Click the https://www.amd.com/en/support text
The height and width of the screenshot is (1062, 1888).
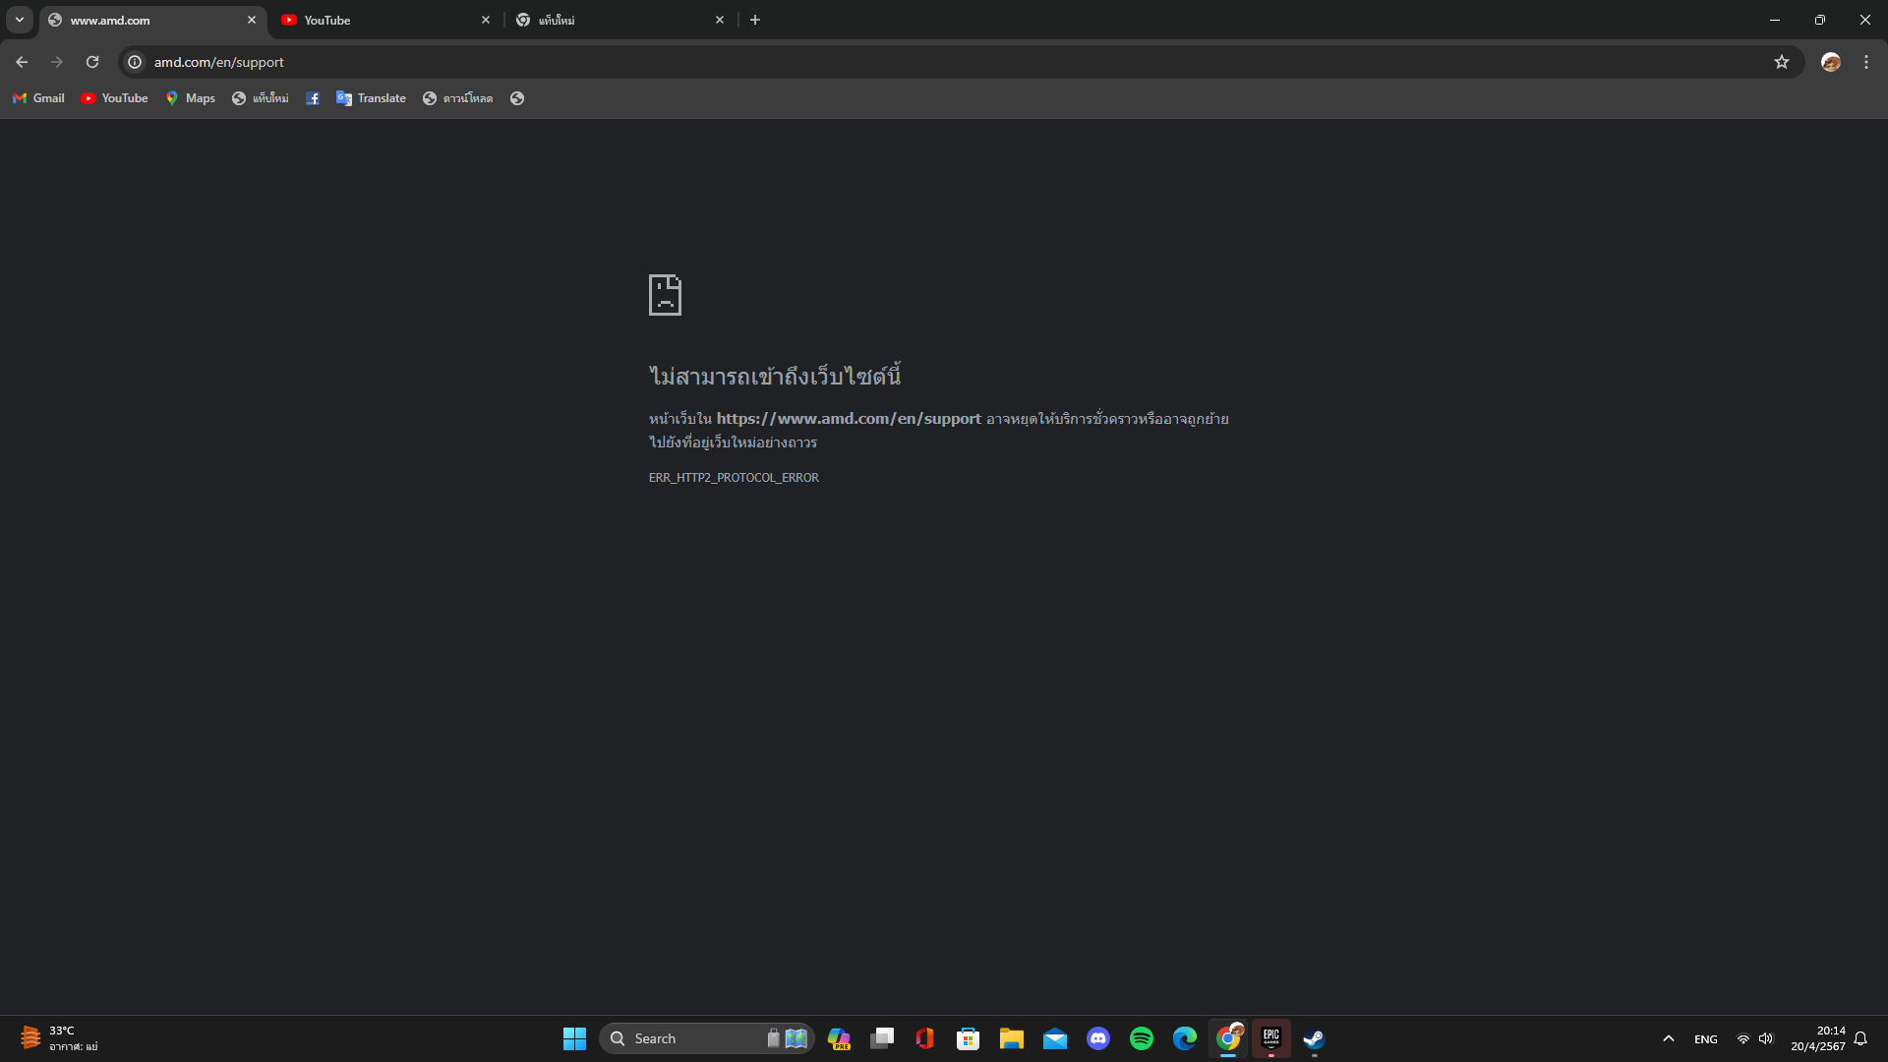[849, 419]
